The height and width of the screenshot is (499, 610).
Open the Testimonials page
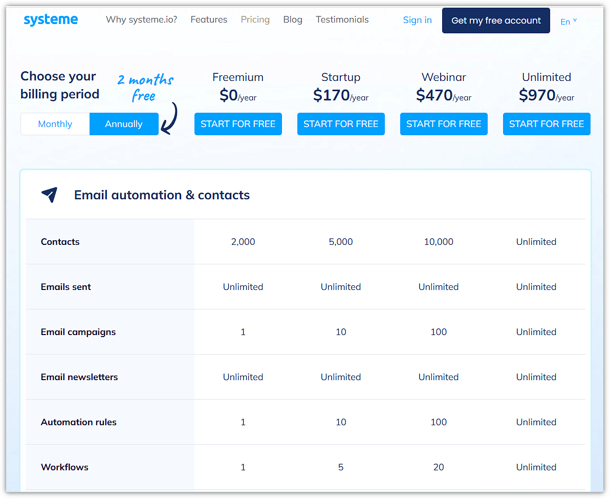point(342,19)
